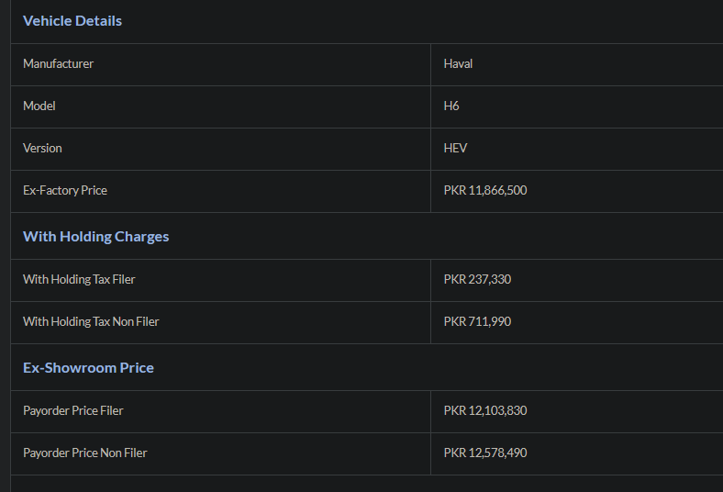Click the dark left page margin strip

tap(6, 246)
